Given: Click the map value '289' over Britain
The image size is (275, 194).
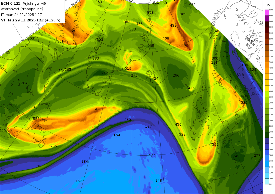Looking at the screenshot, I should pos(204,108).
